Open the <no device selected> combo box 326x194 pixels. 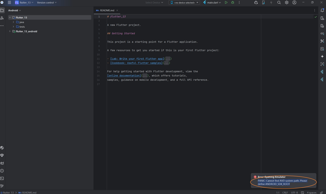point(184,3)
